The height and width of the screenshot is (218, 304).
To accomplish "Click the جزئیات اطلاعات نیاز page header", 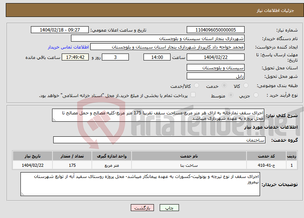I will pyautogui.click(x=275, y=10).
